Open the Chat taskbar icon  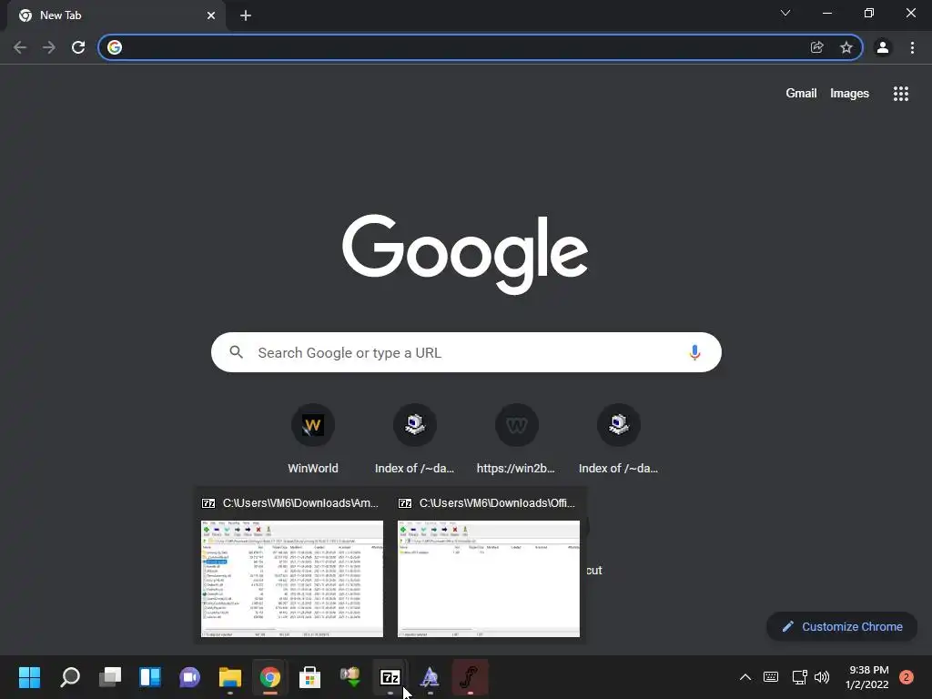[x=189, y=677]
